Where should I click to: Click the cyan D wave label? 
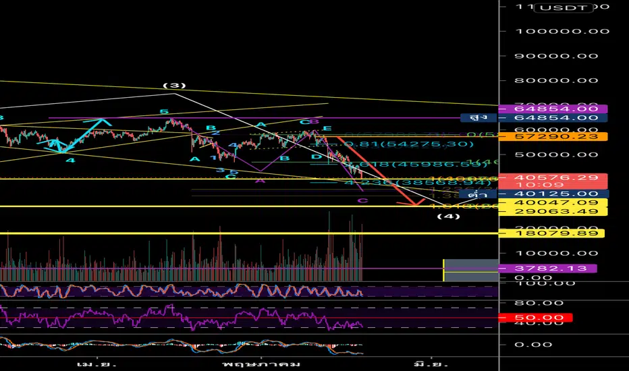click(317, 156)
